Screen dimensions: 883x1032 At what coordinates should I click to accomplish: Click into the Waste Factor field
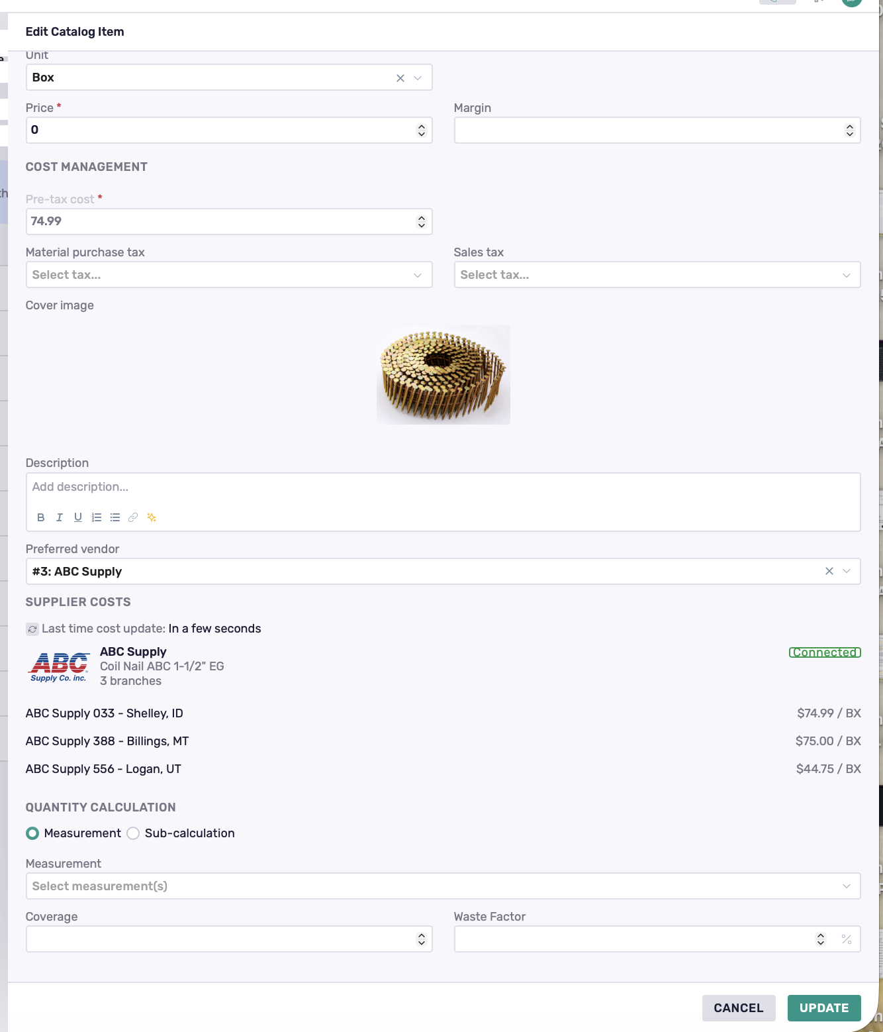657,939
